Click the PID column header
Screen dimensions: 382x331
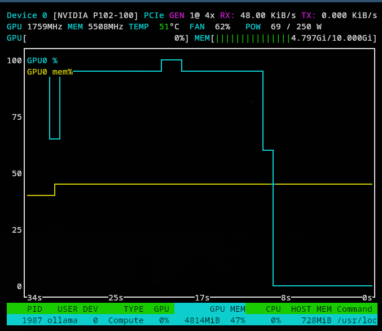(x=34, y=309)
